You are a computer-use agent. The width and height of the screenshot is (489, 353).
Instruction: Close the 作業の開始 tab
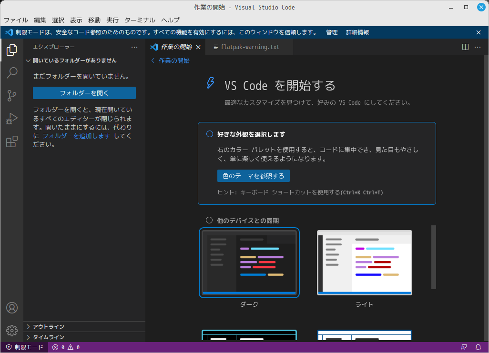pyautogui.click(x=198, y=47)
